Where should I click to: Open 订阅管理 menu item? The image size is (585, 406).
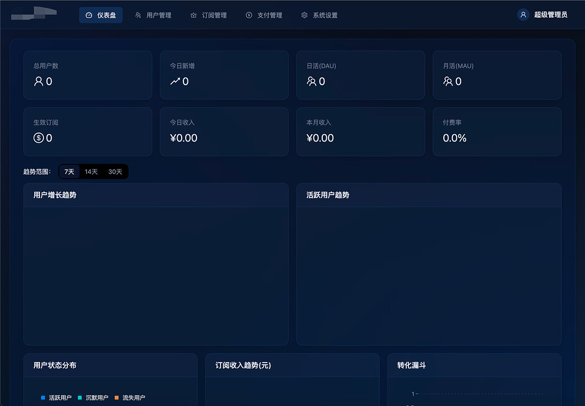209,15
